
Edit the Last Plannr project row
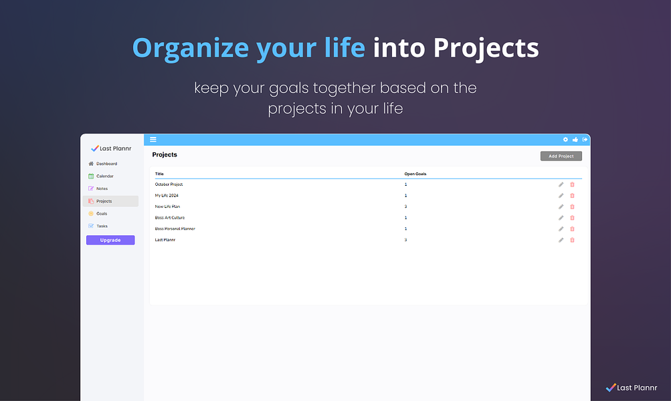point(561,240)
